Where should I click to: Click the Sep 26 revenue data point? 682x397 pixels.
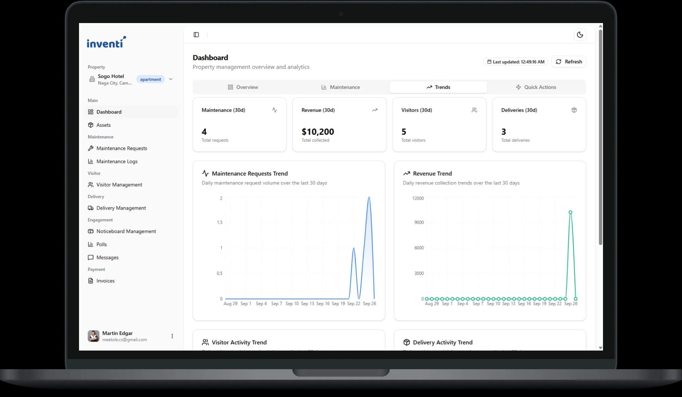(x=570, y=212)
